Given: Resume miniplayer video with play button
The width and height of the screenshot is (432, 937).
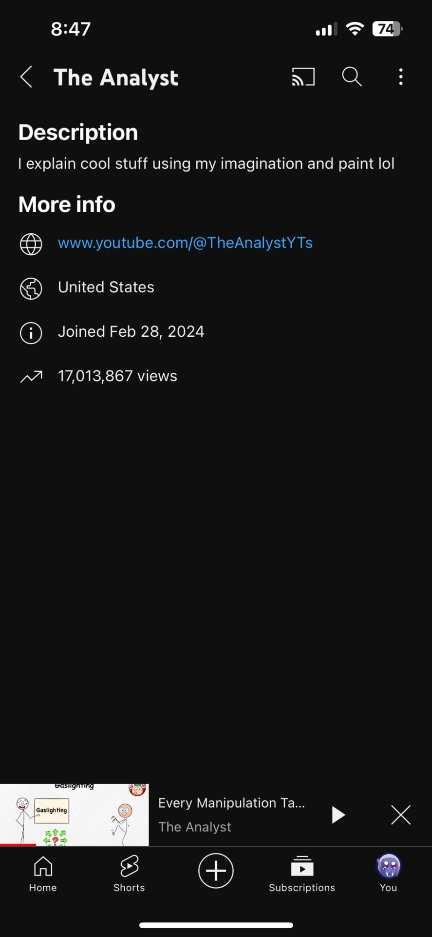Looking at the screenshot, I should (338, 815).
